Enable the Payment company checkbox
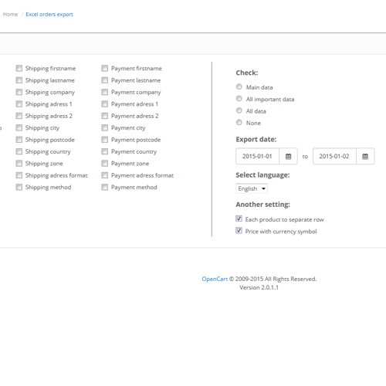 [104, 92]
